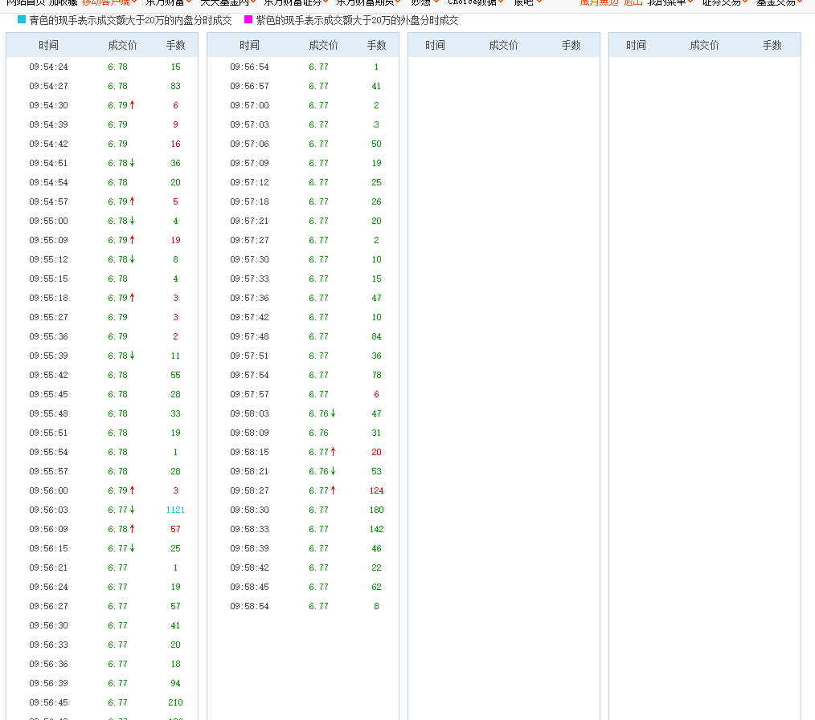Screen dimensions: 815x720
Task: Select the 09:57:48 time cell
Action: pos(249,336)
